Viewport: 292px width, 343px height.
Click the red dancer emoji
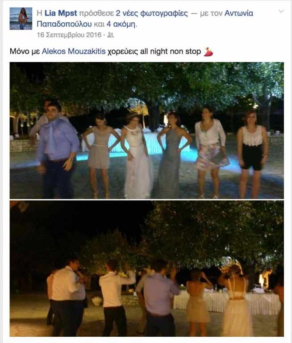click(208, 52)
